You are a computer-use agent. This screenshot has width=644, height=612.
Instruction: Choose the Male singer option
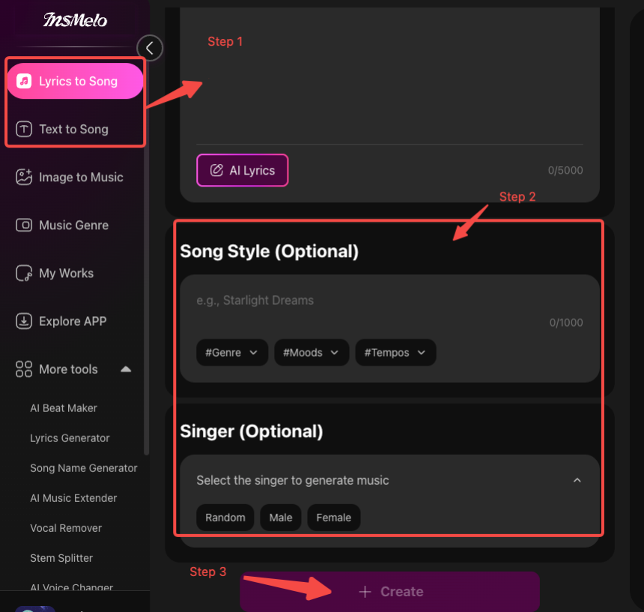pyautogui.click(x=281, y=518)
